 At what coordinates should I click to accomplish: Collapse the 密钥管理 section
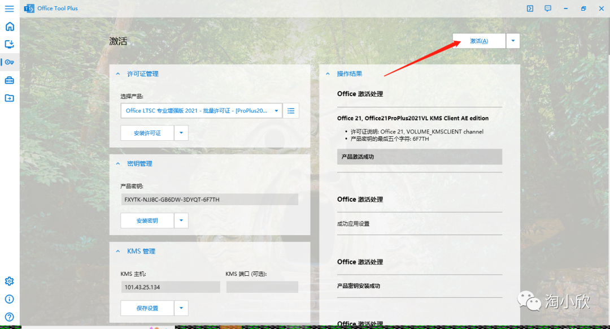click(118, 163)
